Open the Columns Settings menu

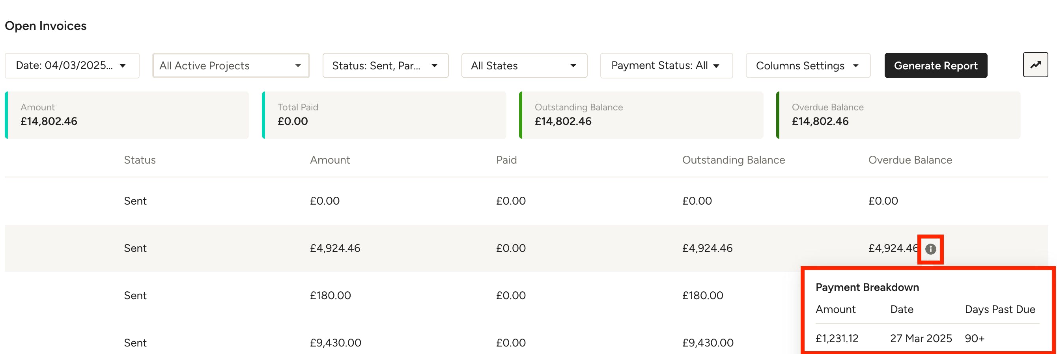pos(807,65)
